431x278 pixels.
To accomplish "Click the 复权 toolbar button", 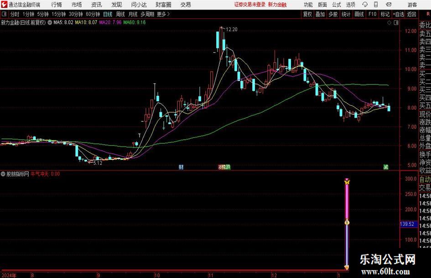I will [307, 14].
